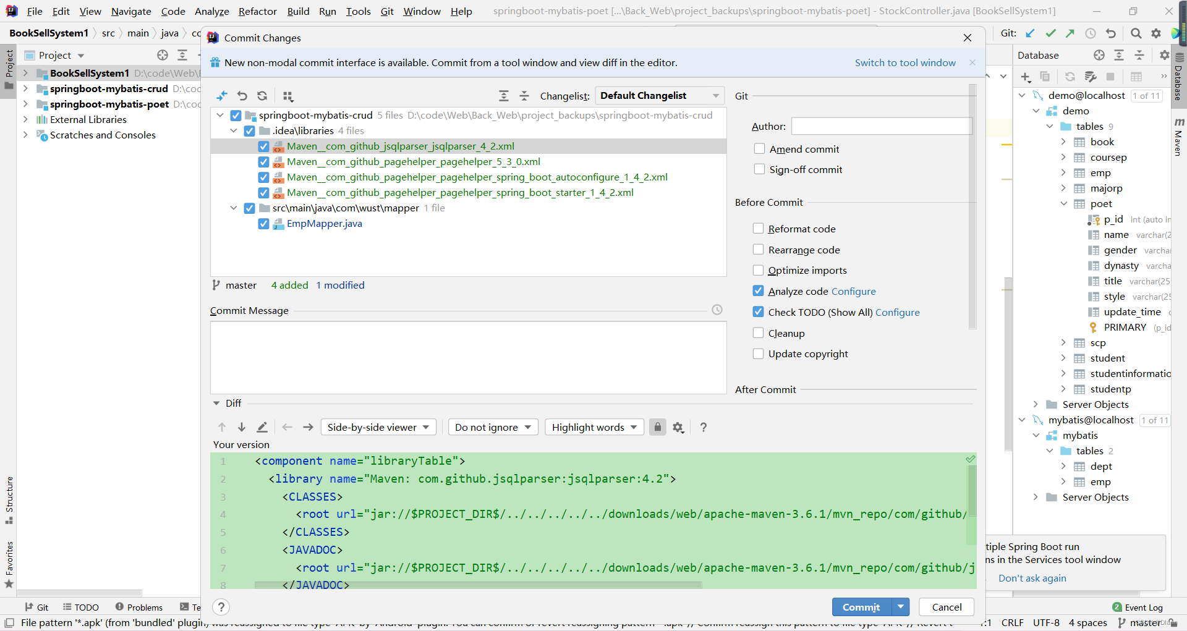Enable Reformat code checkbox
This screenshot has width=1187, height=631.
tap(758, 229)
